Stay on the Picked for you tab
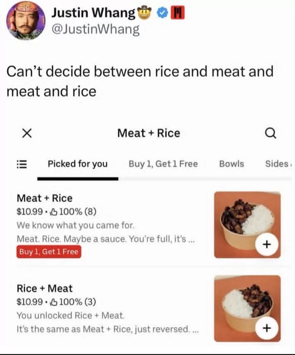295x355 pixels. (77, 163)
